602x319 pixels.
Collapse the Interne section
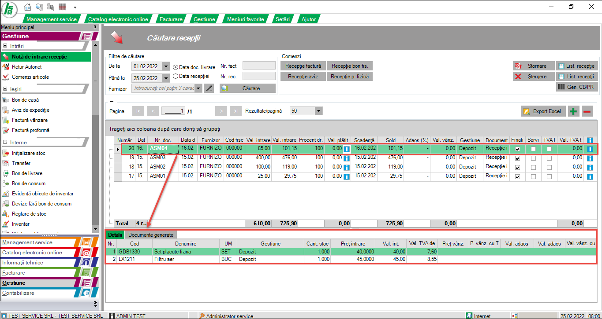(x=5, y=143)
